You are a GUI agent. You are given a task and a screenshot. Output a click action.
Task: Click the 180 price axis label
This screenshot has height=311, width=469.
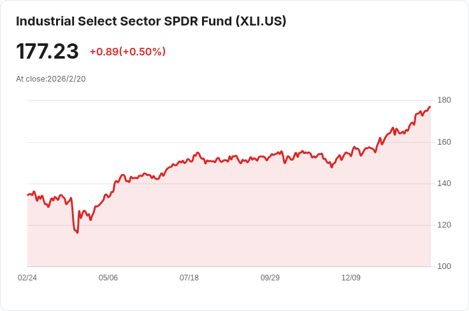pos(444,100)
